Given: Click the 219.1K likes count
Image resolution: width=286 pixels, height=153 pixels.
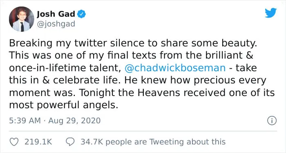Looking at the screenshot, I should click(38, 142).
